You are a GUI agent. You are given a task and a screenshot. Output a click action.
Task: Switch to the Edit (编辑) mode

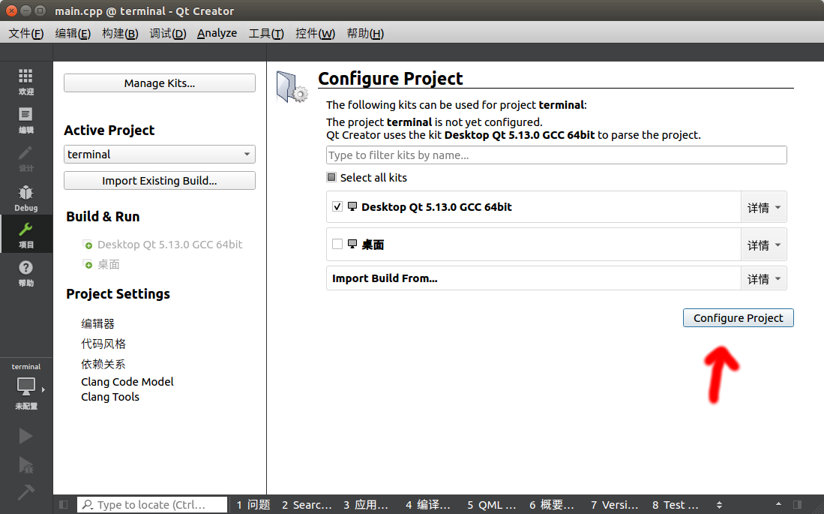tap(25, 121)
